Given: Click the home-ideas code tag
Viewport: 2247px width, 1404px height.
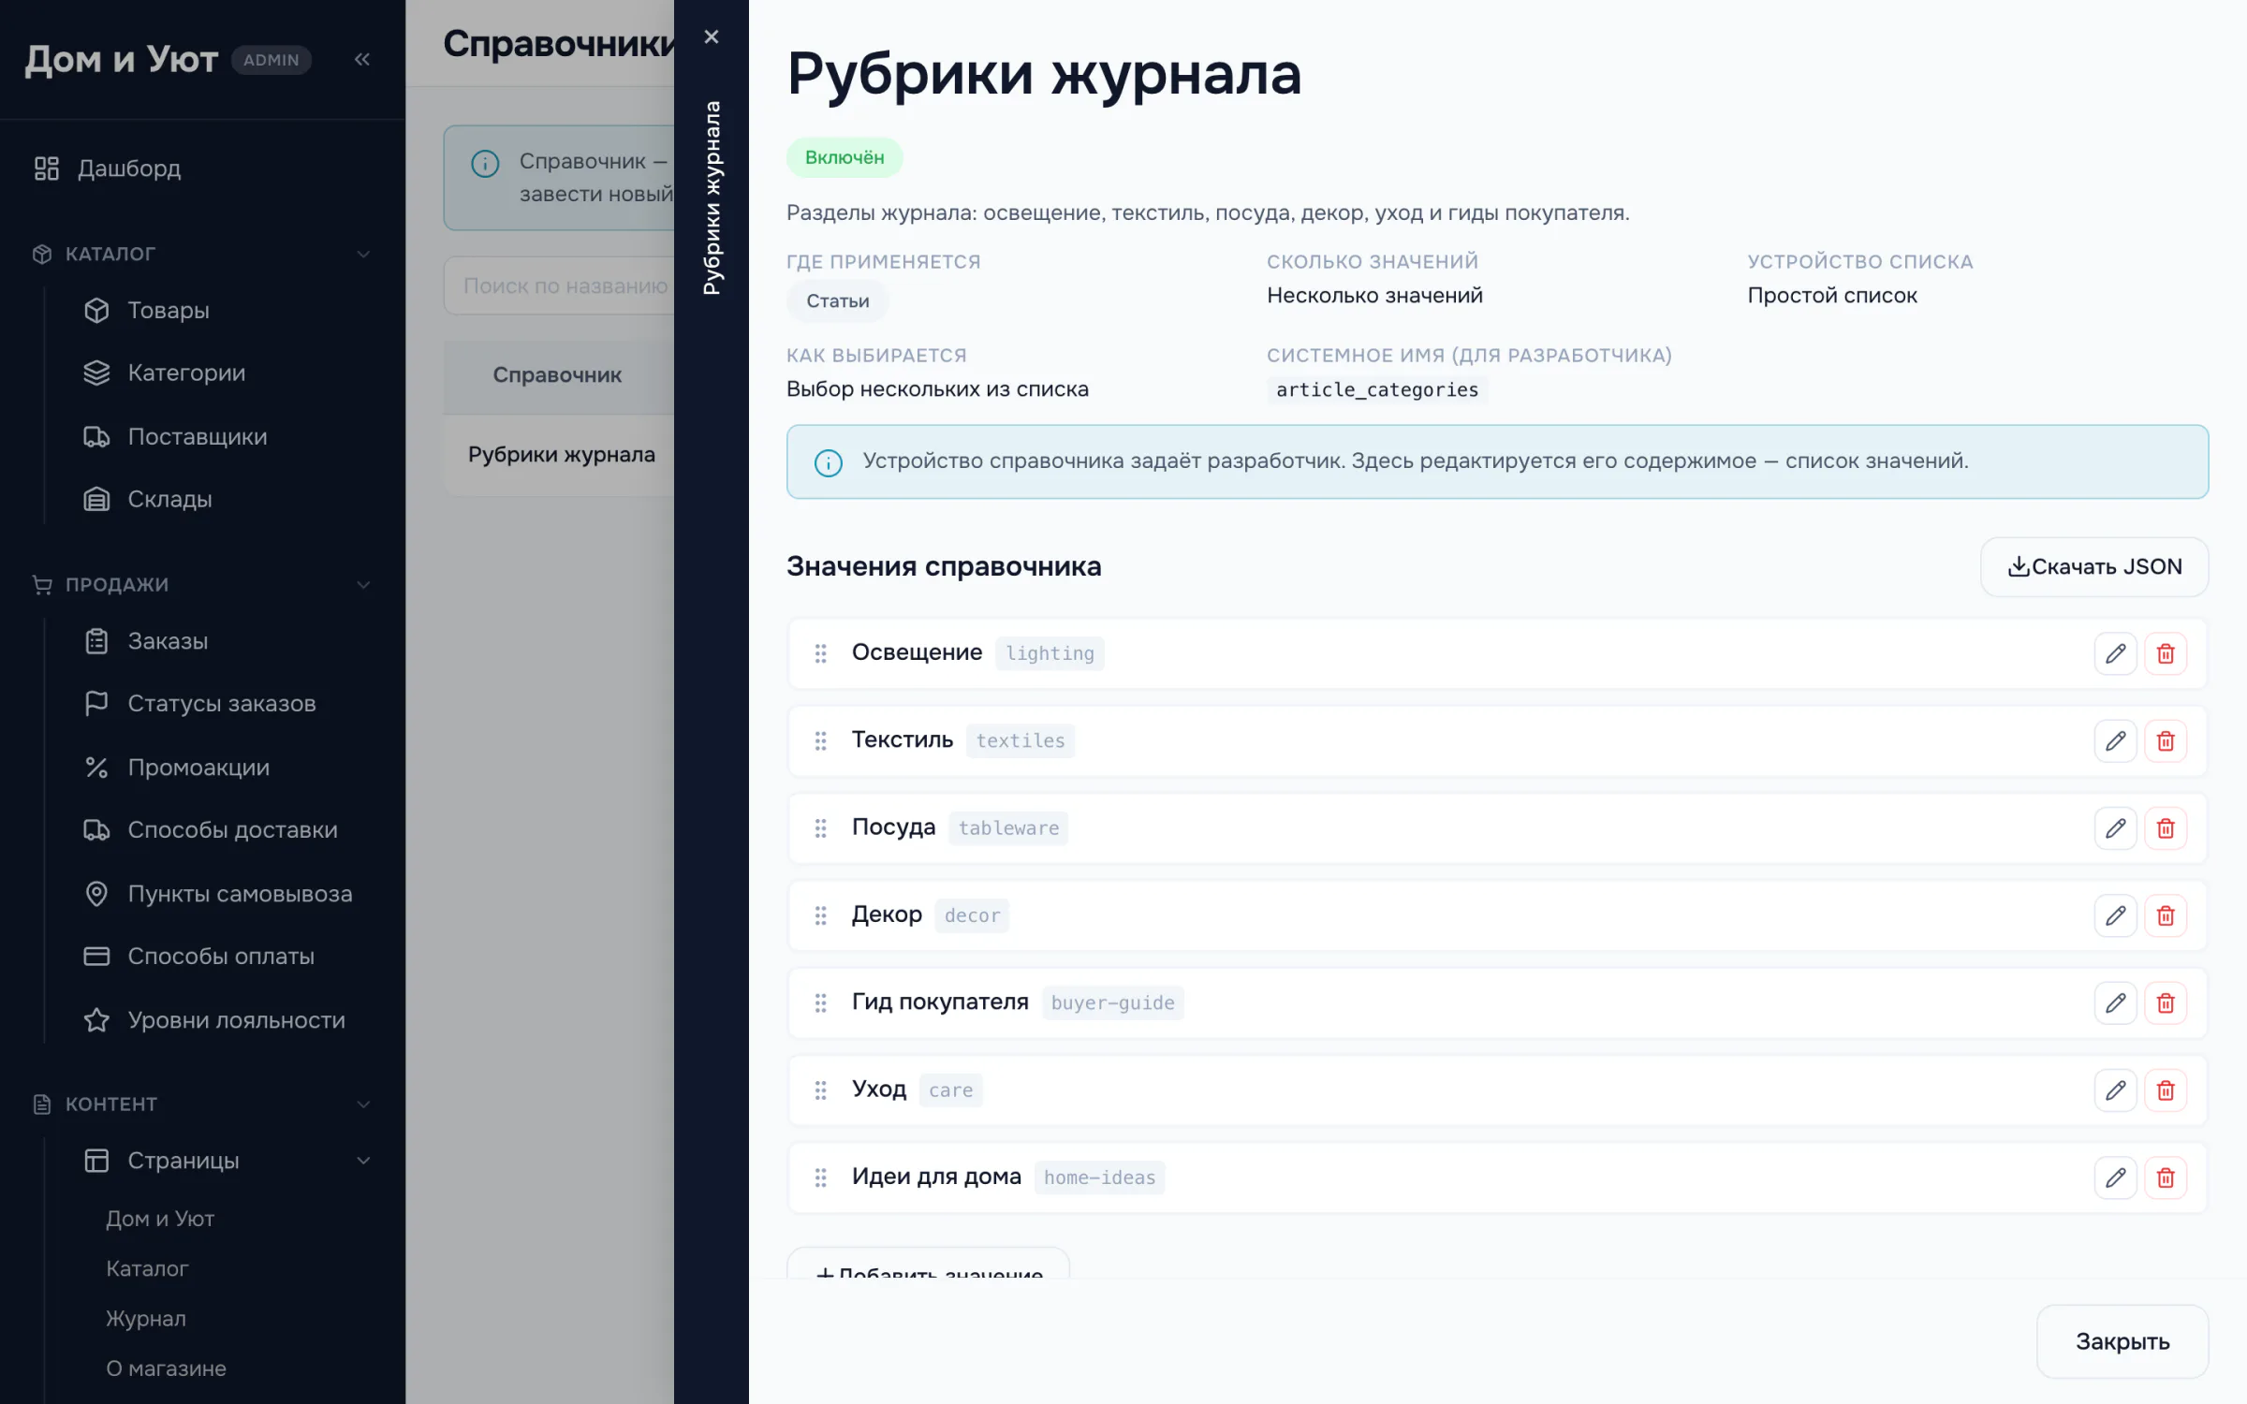Looking at the screenshot, I should (1099, 1177).
